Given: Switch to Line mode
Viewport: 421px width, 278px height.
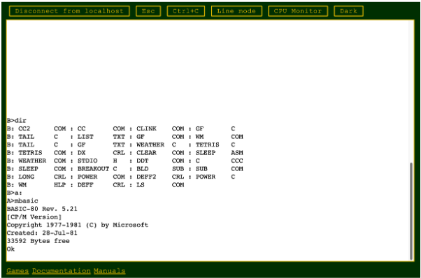Looking at the screenshot, I should [x=236, y=11].
